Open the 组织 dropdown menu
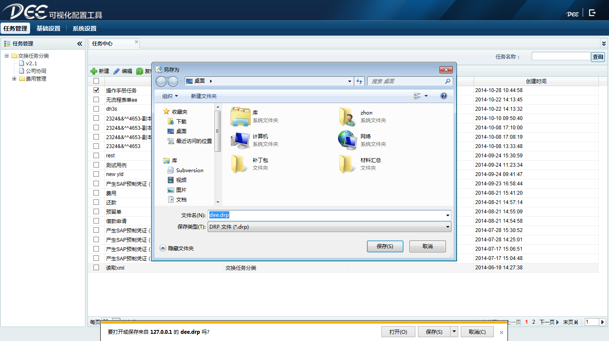The image size is (609, 341). [170, 96]
